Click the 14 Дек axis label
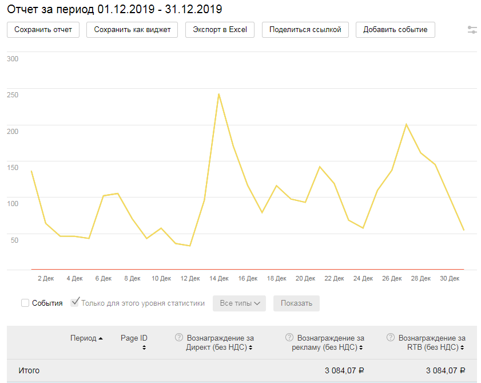Screen dimensions: 481x383 pos(218,278)
